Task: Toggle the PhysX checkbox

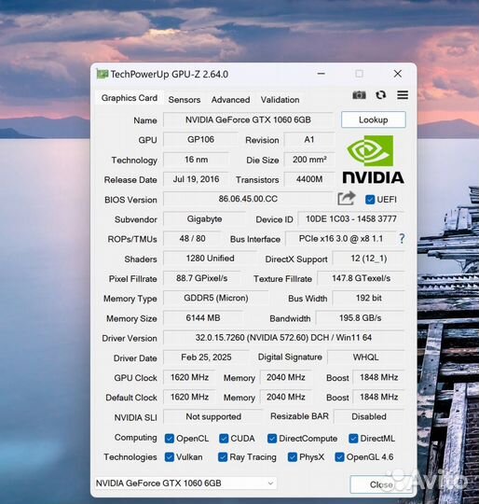Action: tap(293, 457)
